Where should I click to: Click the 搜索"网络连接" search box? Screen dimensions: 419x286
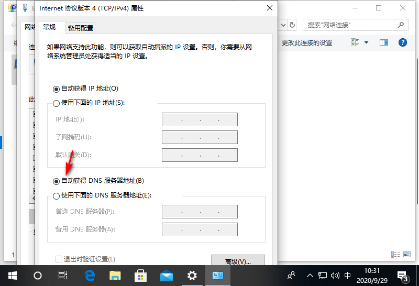351,25
